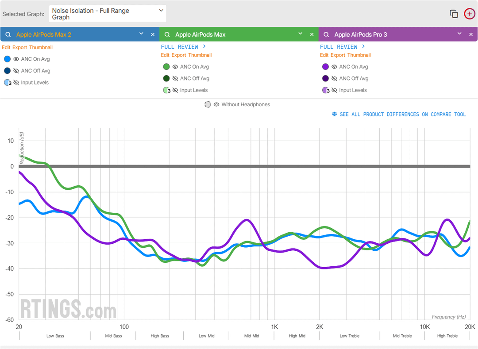Open Full Review for Apple AirPods Pro 3

(343, 46)
